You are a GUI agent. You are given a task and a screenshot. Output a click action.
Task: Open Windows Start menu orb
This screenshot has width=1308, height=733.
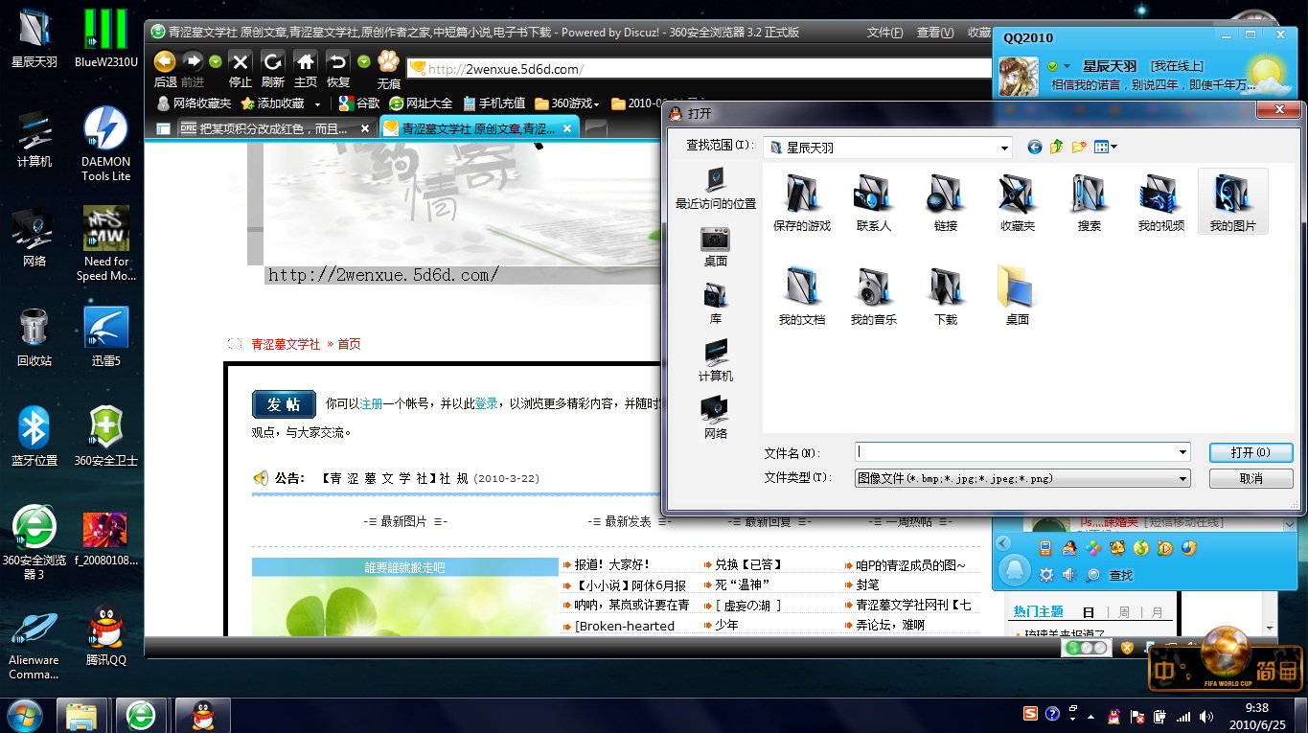tap(25, 715)
